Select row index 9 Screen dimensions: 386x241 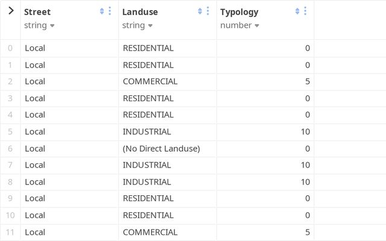coord(10,198)
